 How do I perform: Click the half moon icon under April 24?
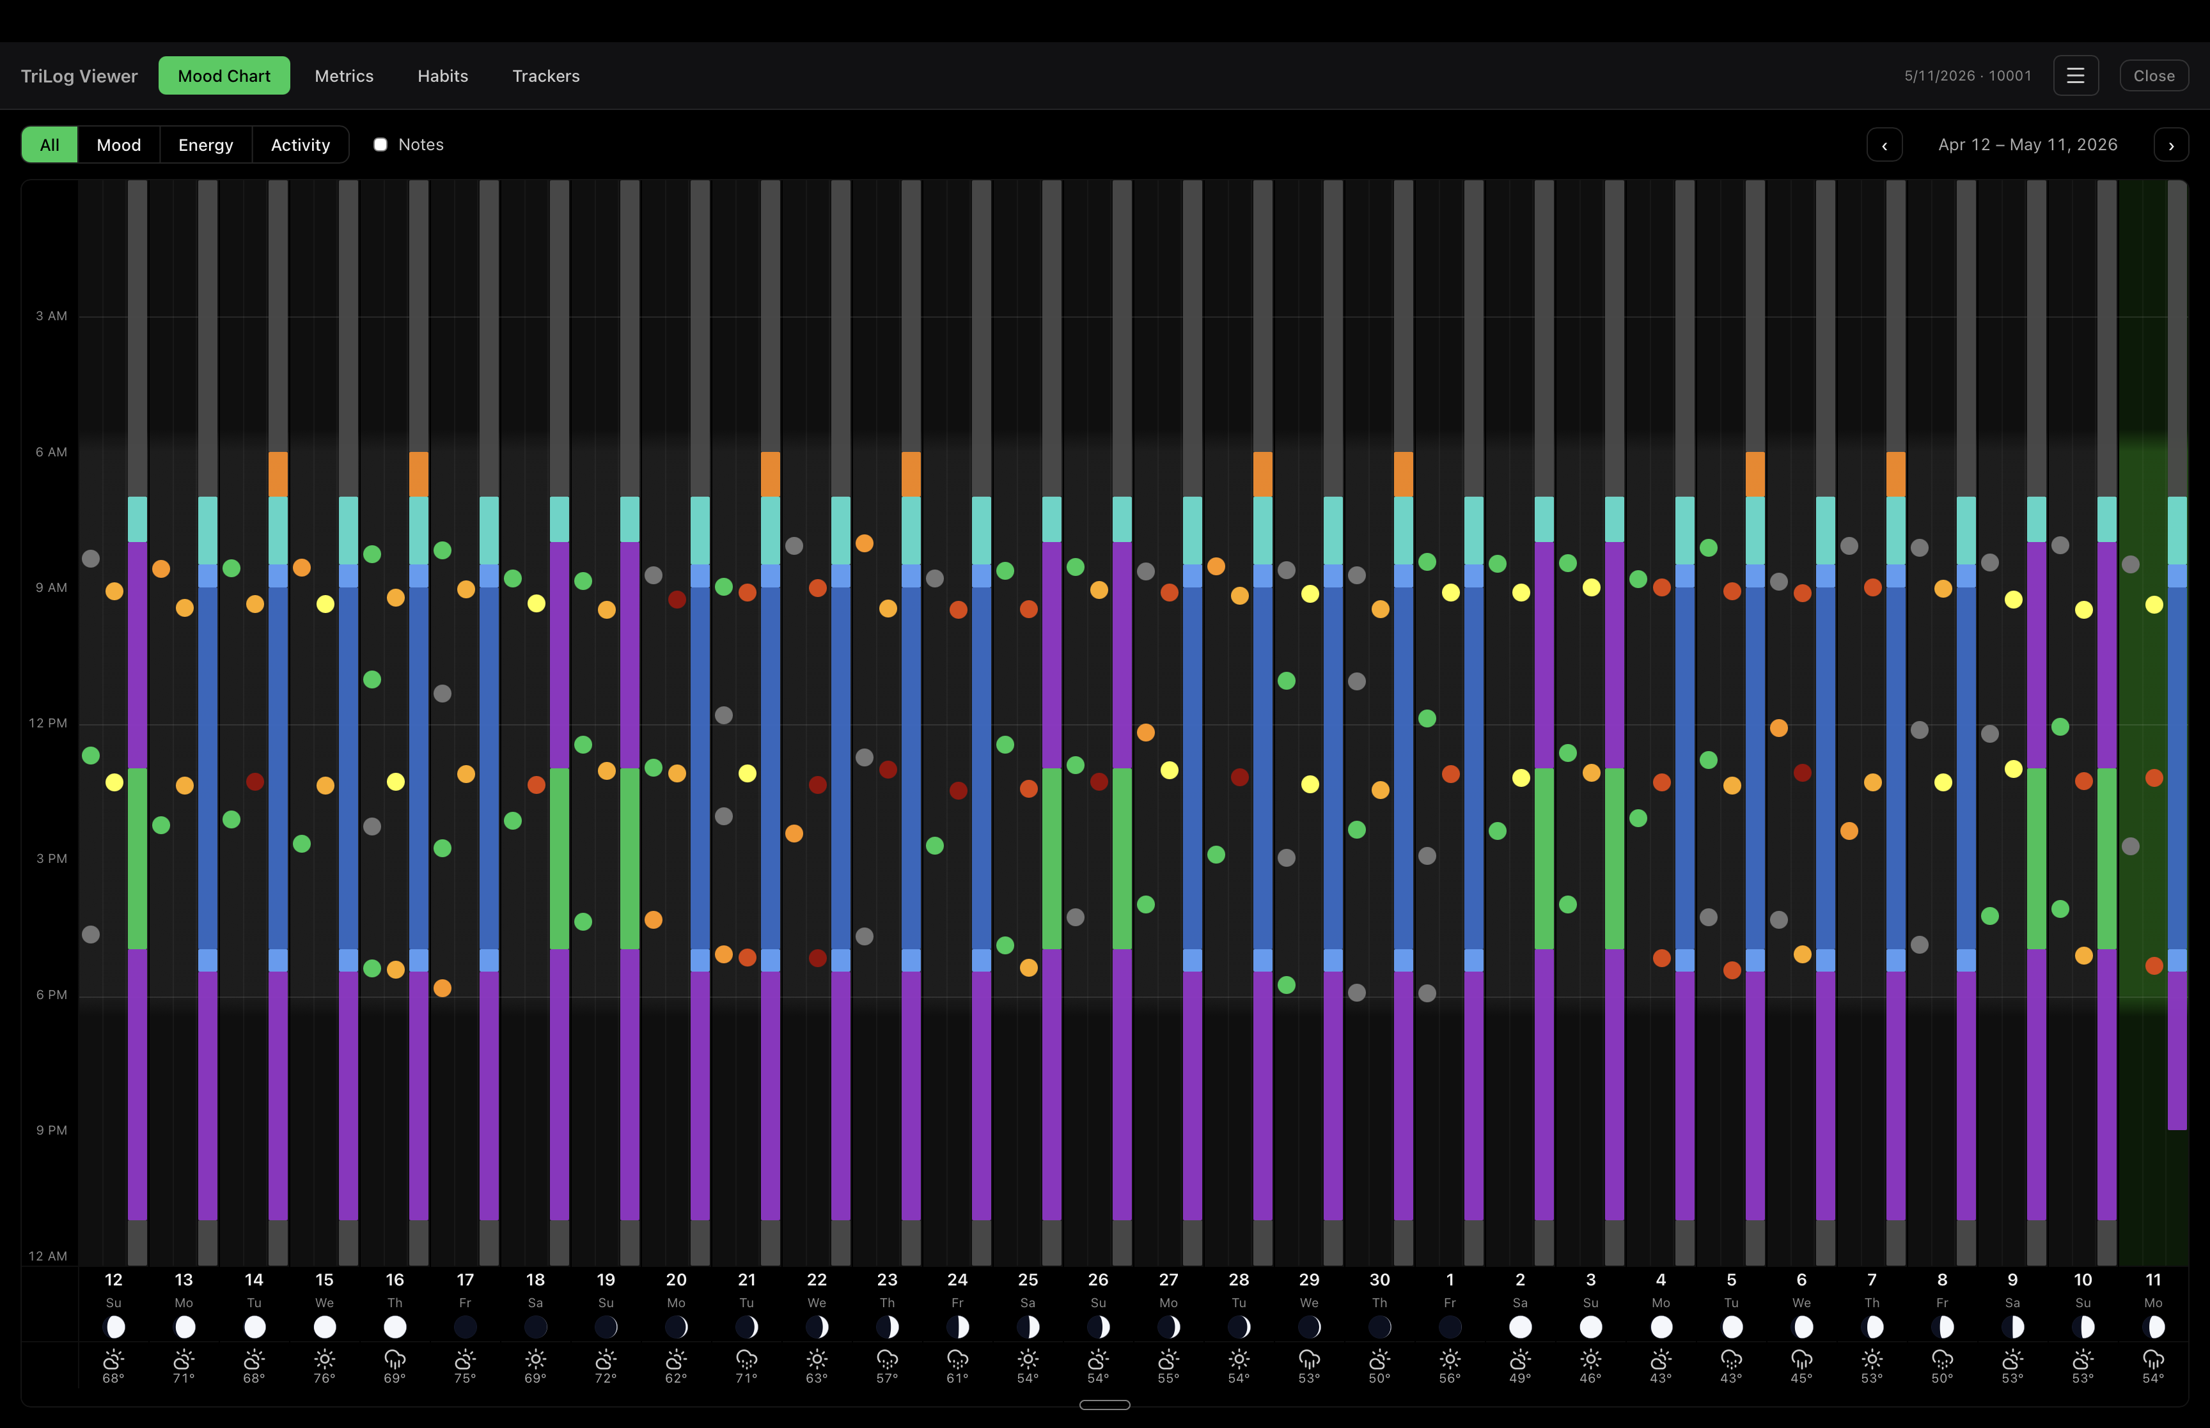click(x=958, y=1327)
